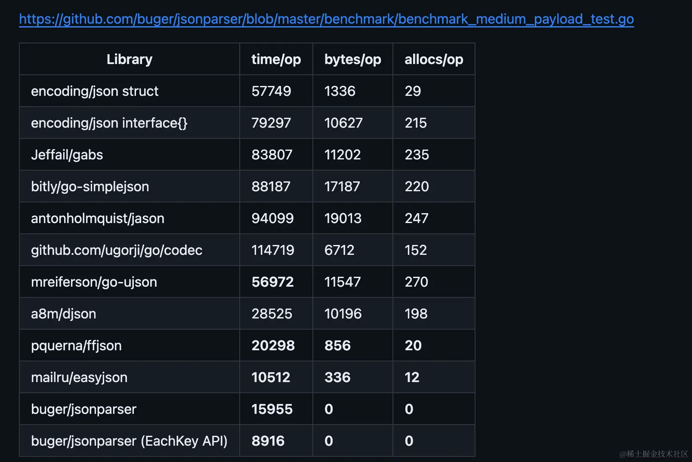Click bold allocs value 20

tap(413, 346)
